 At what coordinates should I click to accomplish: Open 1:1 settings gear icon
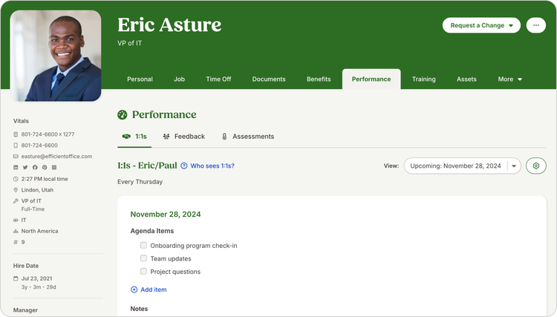pyautogui.click(x=535, y=166)
